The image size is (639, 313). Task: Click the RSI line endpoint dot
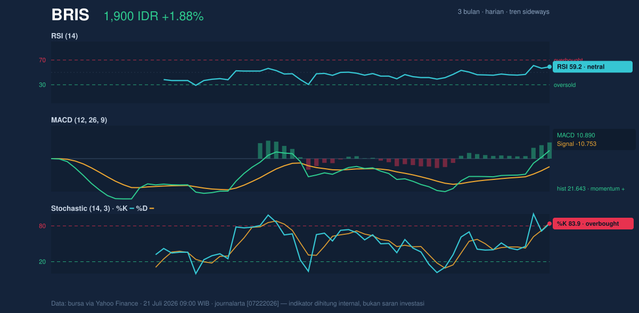(x=550, y=67)
